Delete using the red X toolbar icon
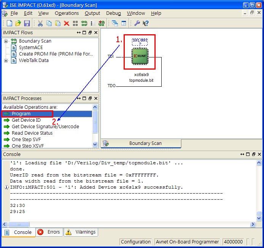This screenshot has width=264, height=248. point(67,24)
